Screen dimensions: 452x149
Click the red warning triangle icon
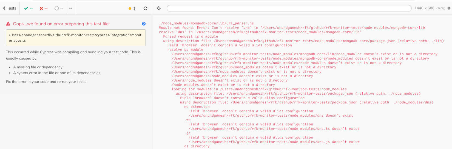click(8, 24)
